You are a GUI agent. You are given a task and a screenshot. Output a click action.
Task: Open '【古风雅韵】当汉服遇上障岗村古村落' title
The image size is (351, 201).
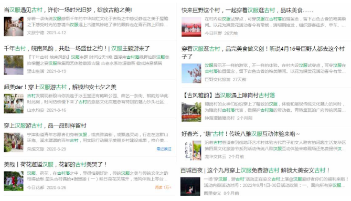click(228, 96)
